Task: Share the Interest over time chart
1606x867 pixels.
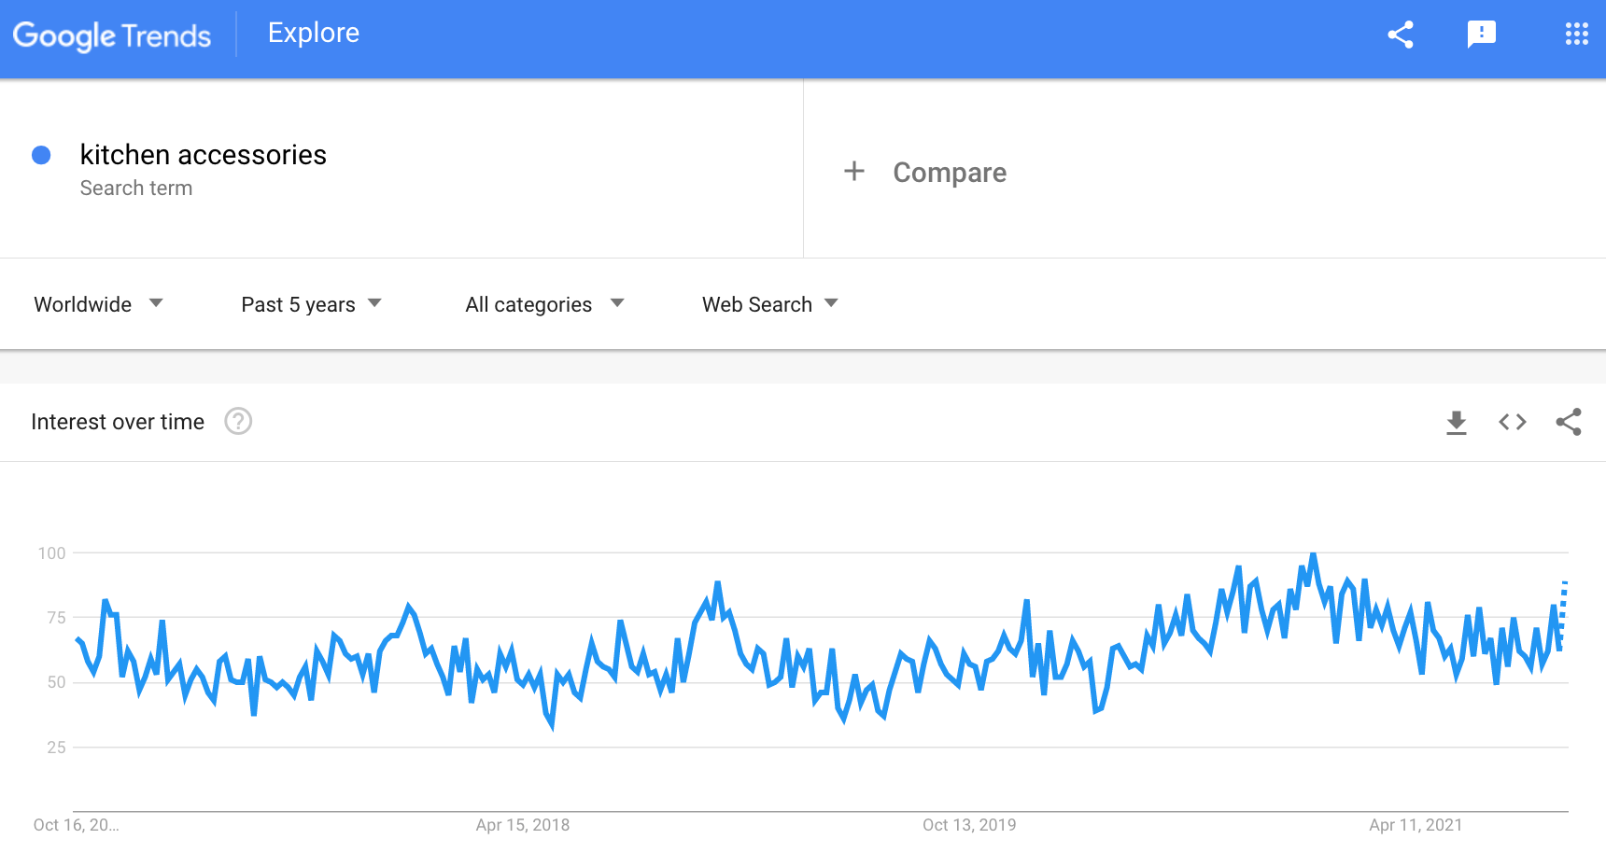Action: (1569, 422)
